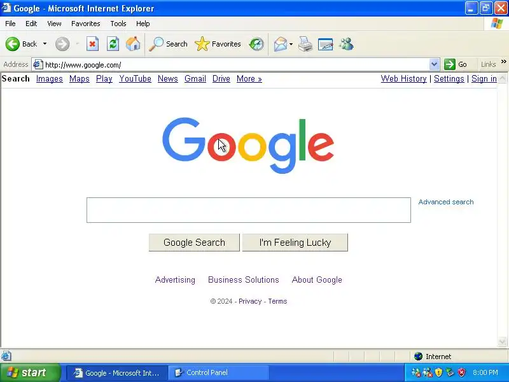This screenshot has height=382, width=509.
Task: Click the Google search input field
Action: [249, 210]
